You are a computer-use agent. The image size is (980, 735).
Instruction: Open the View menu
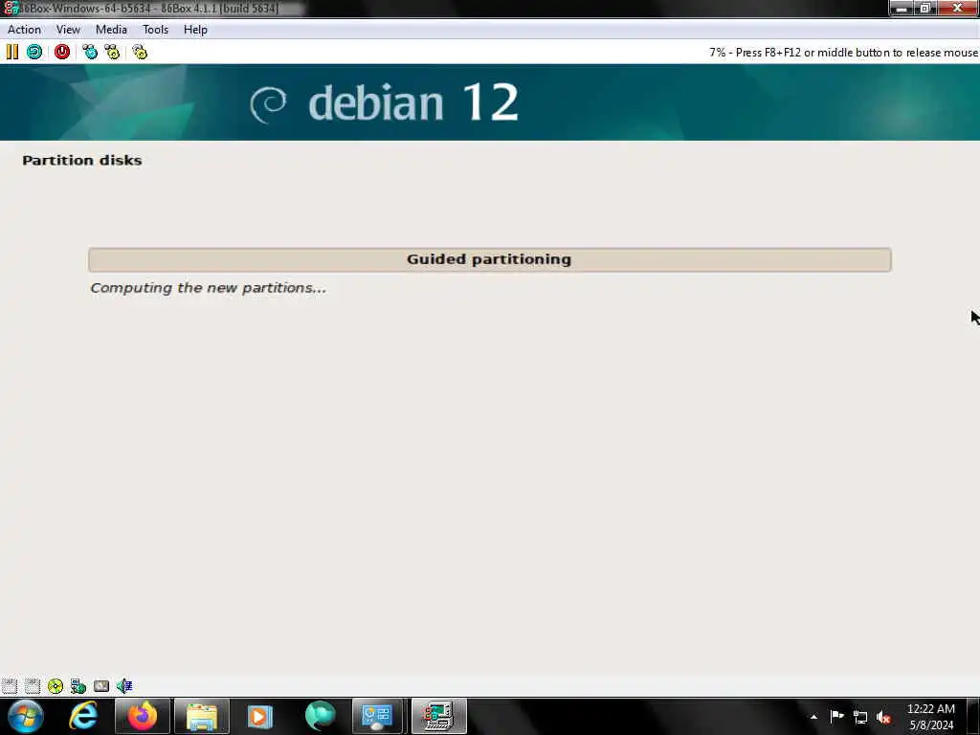point(68,30)
